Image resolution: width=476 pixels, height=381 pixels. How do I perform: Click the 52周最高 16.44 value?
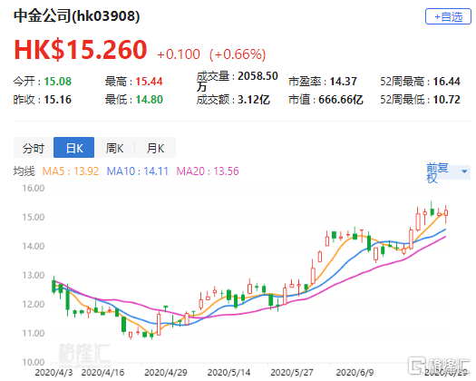click(x=447, y=81)
